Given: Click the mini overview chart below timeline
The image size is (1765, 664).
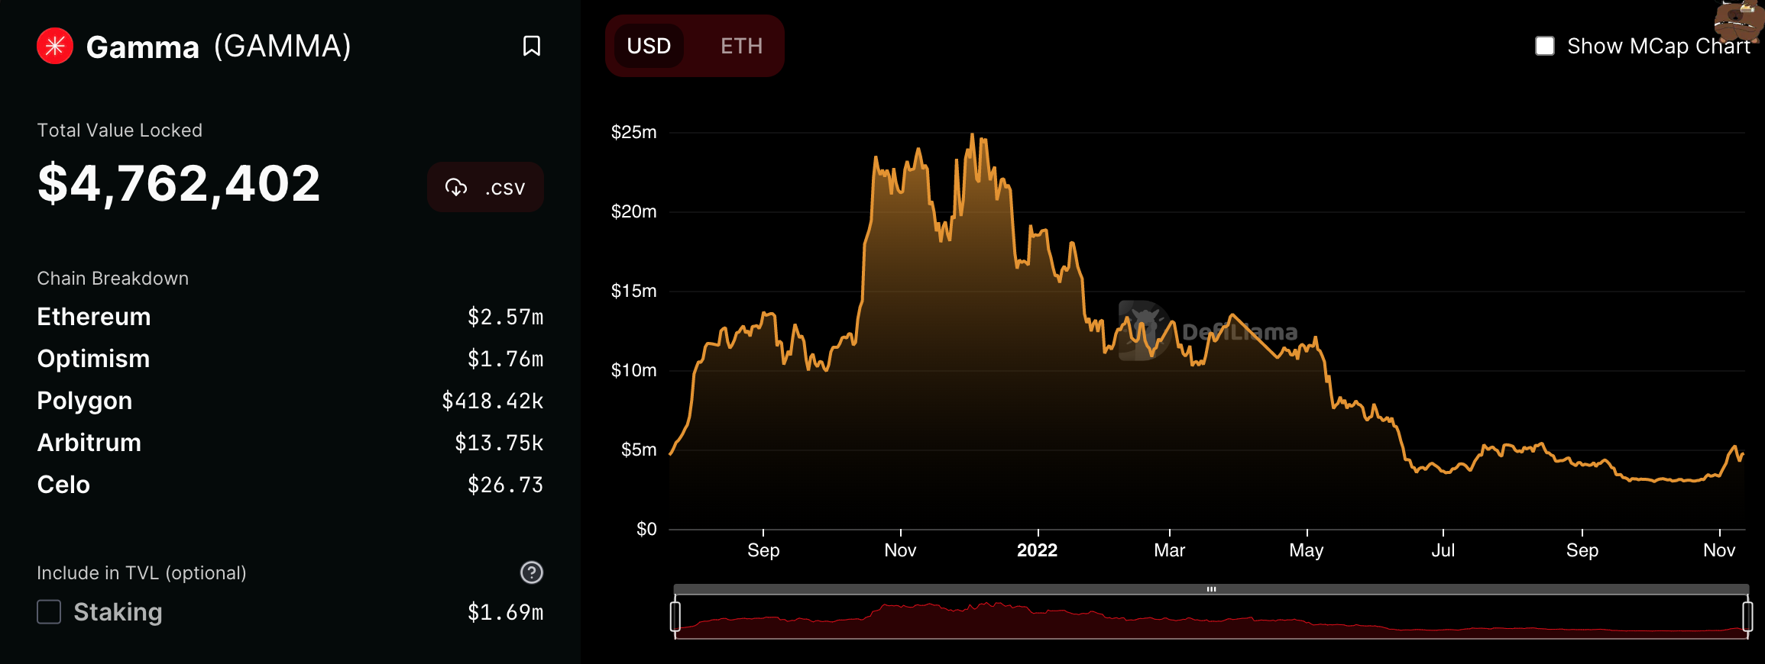Looking at the screenshot, I should (1211, 617).
